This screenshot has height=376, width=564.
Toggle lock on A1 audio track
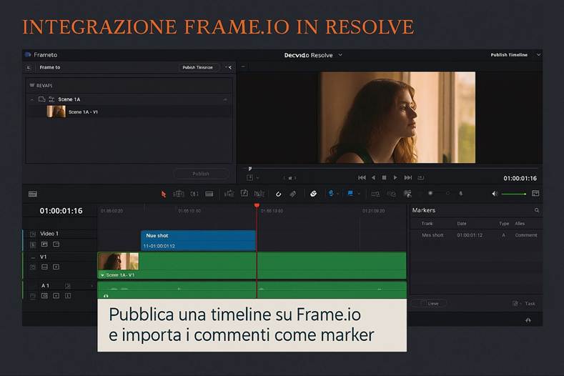tap(33, 296)
